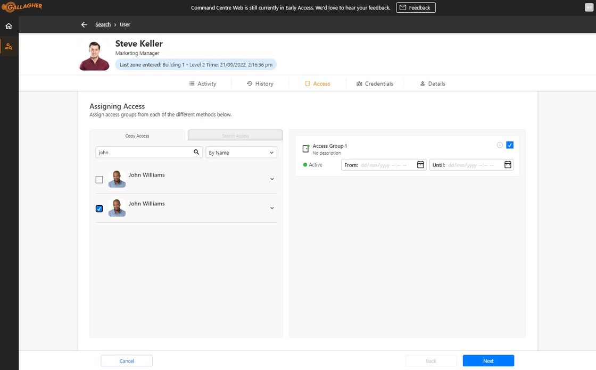This screenshot has height=370, width=596.
Task: Click the Feedback button
Action: coord(416,7)
